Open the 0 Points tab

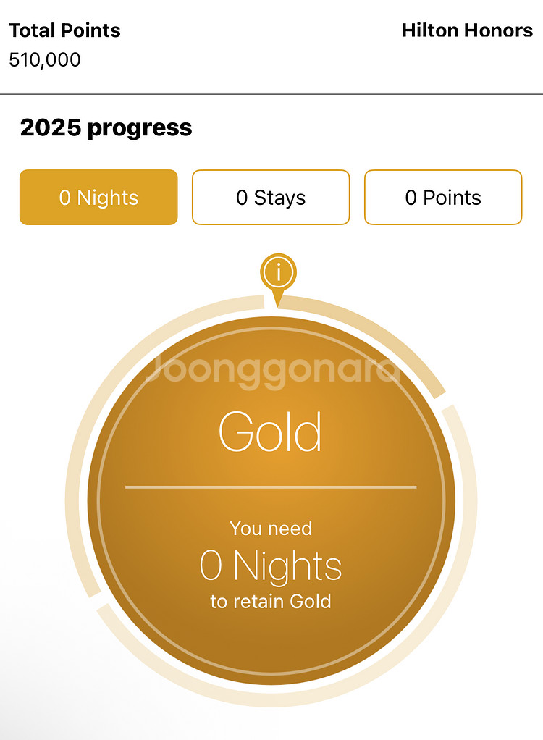(443, 197)
